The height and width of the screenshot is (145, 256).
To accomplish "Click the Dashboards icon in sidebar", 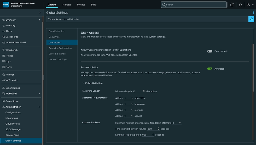I will point(4,37).
